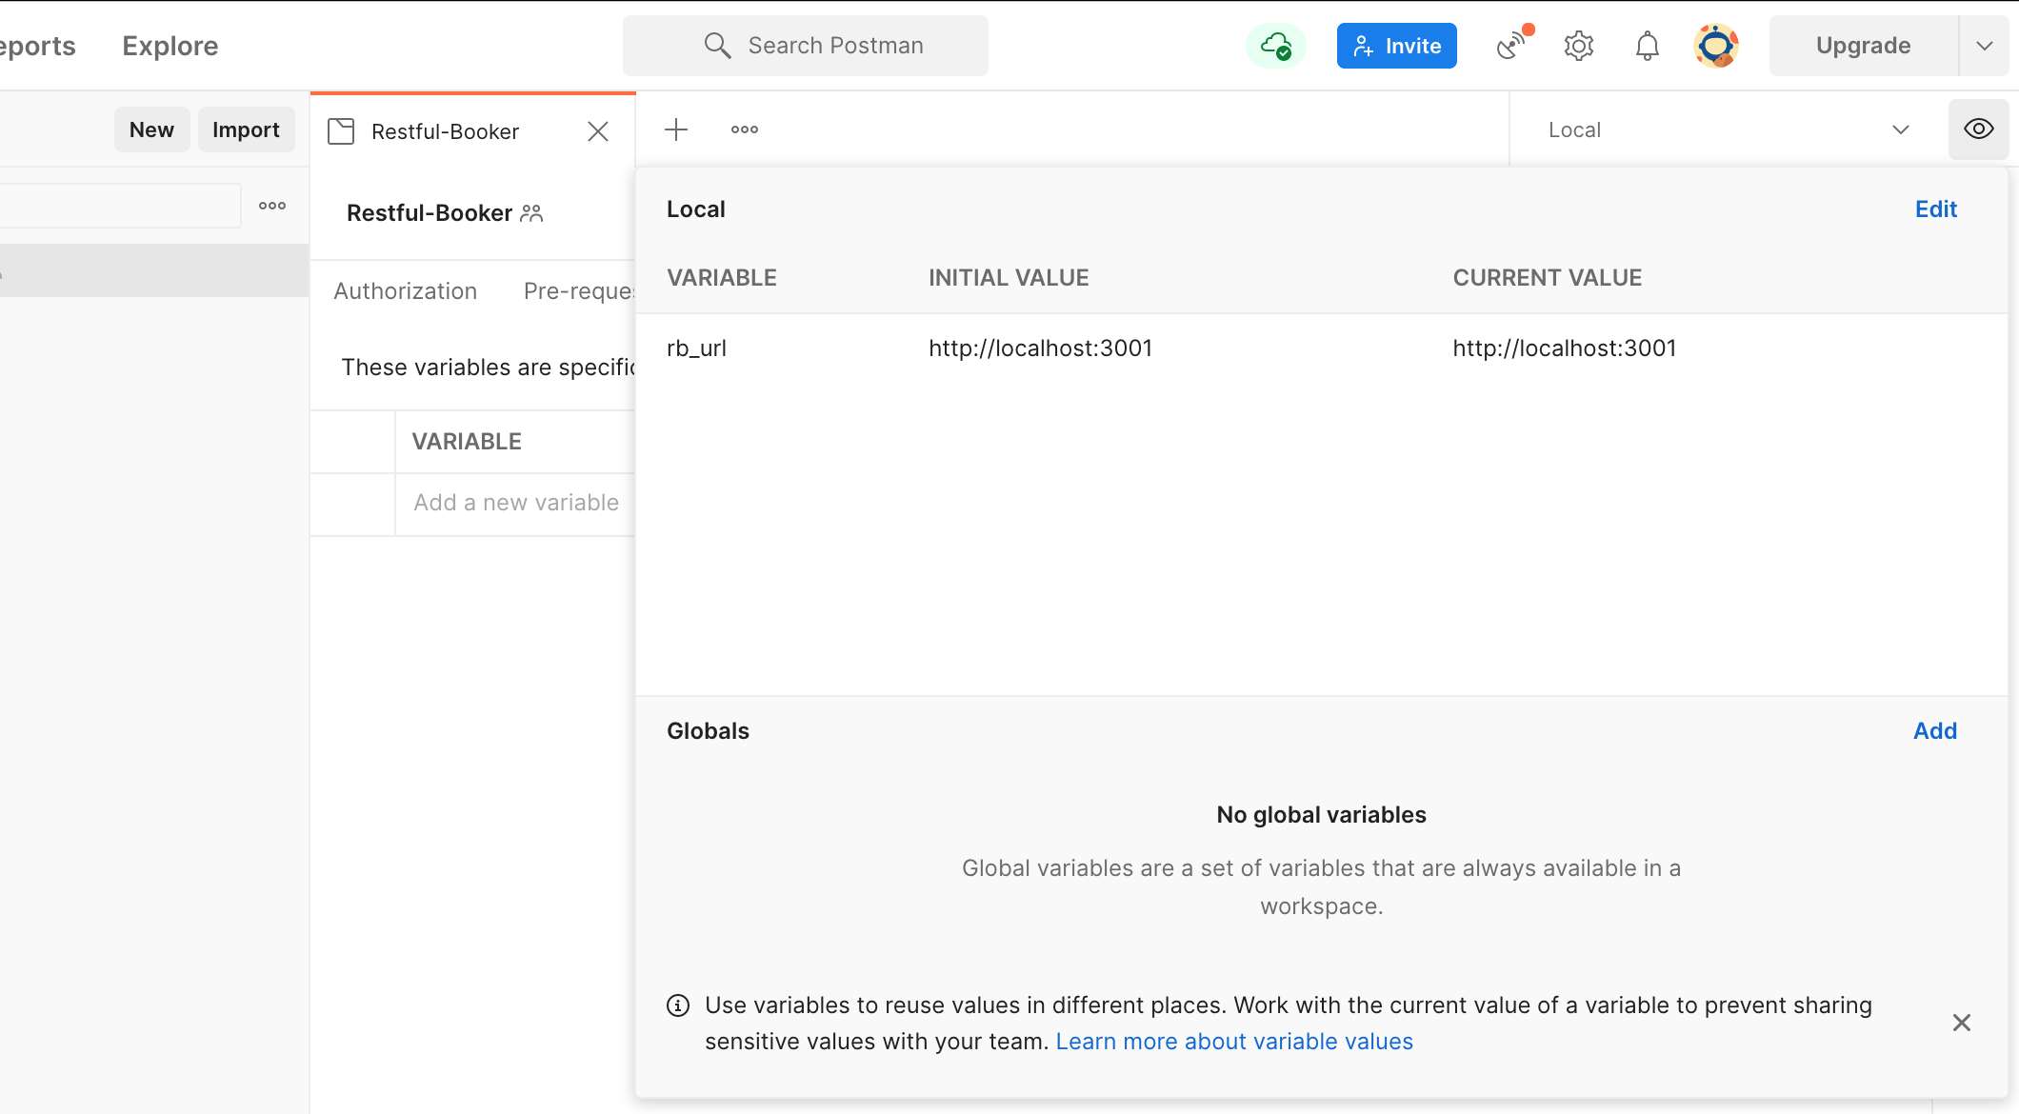Click the New button
Viewport: 2019px width, 1114px height.
point(151,129)
